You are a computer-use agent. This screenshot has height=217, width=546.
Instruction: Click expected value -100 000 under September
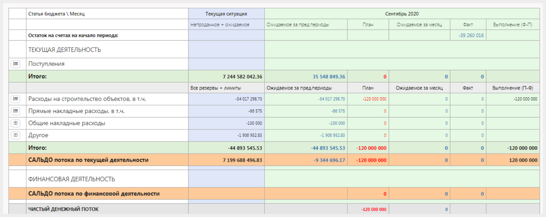[x=337, y=123]
